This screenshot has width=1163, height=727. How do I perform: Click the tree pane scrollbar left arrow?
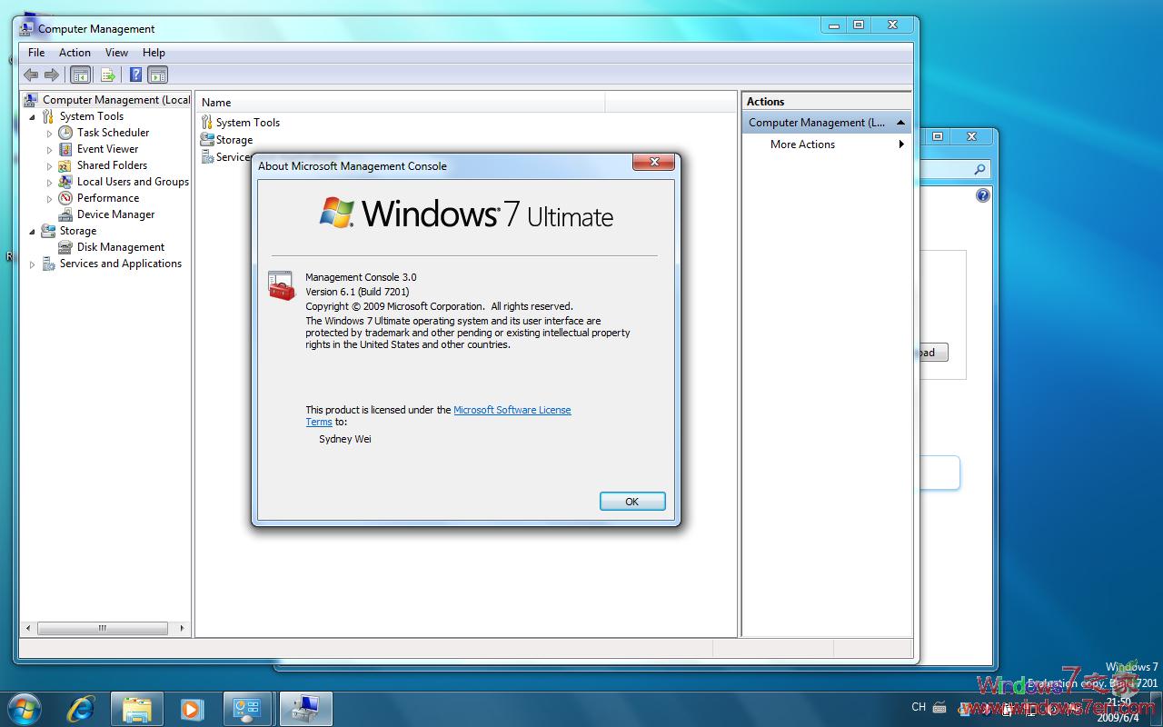pos(28,628)
